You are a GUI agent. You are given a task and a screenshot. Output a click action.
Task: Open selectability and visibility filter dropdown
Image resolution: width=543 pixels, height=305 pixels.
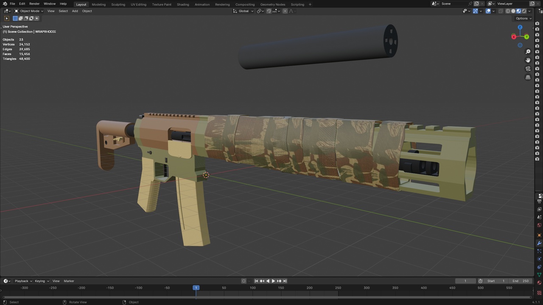tap(467, 11)
